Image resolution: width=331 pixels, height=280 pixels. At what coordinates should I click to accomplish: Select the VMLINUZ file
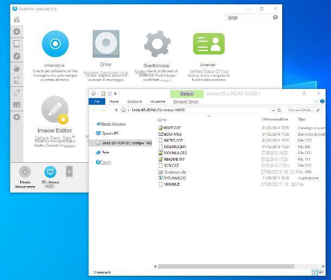(169, 184)
